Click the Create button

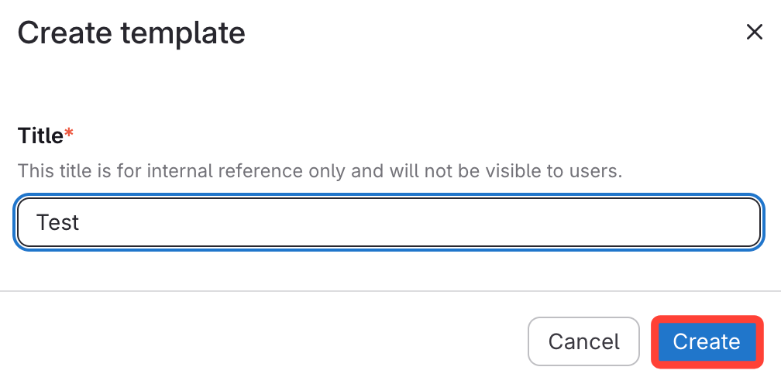[x=707, y=341]
